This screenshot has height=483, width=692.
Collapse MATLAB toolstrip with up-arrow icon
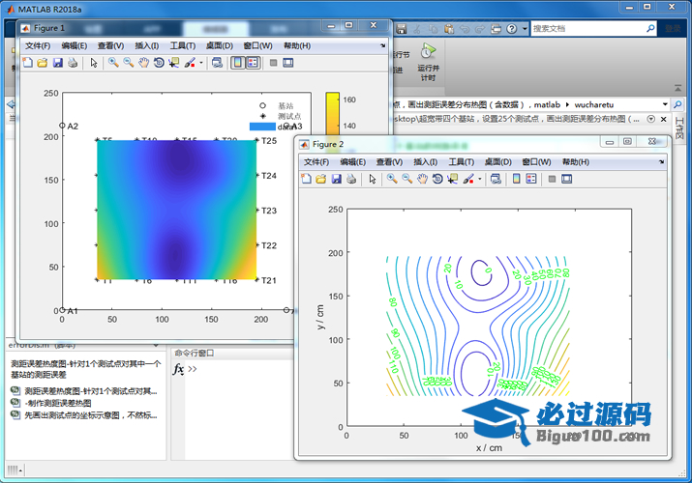coord(677,88)
